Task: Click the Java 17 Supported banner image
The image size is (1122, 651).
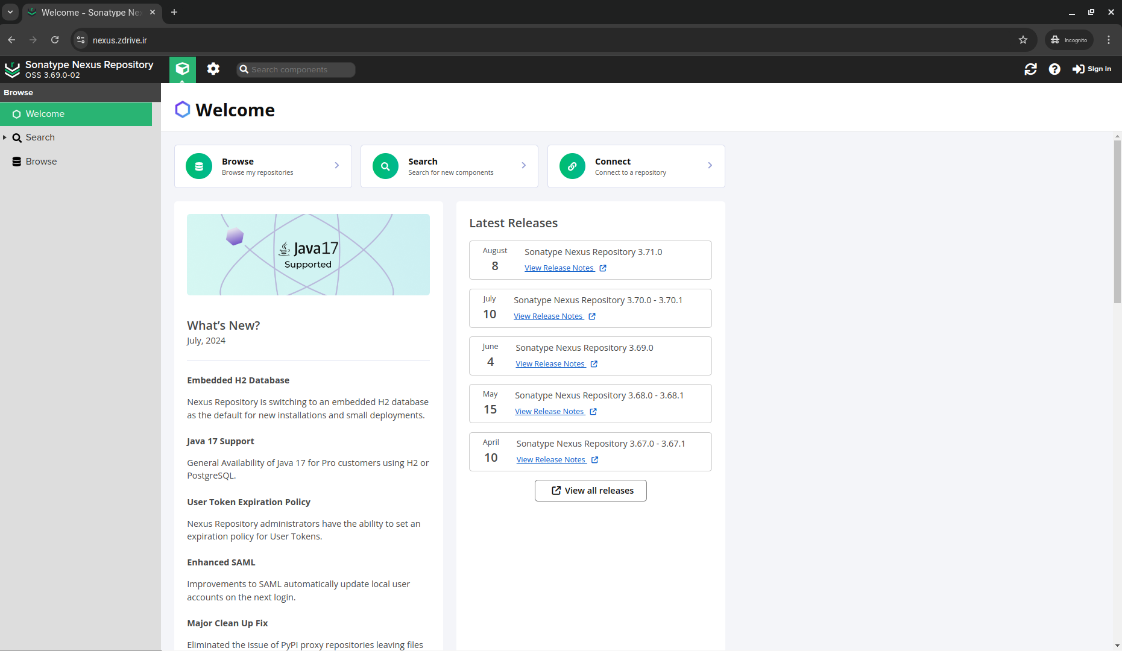Action: 308,254
